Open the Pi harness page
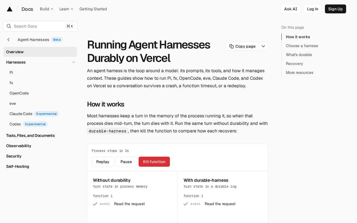The image size is (357, 223). 11,72
